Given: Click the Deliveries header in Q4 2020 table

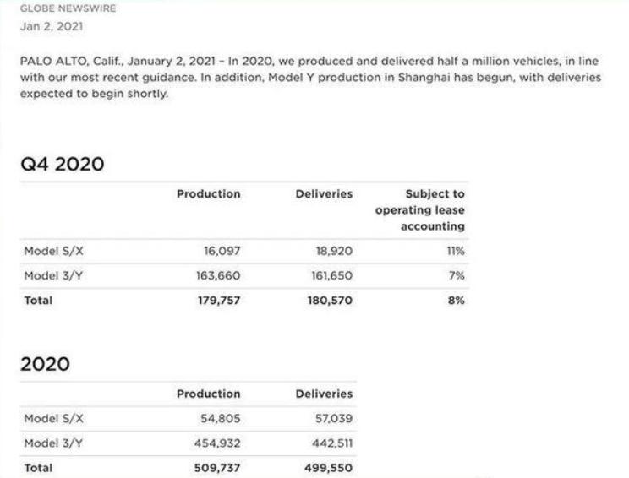Looking at the screenshot, I should coord(324,194).
